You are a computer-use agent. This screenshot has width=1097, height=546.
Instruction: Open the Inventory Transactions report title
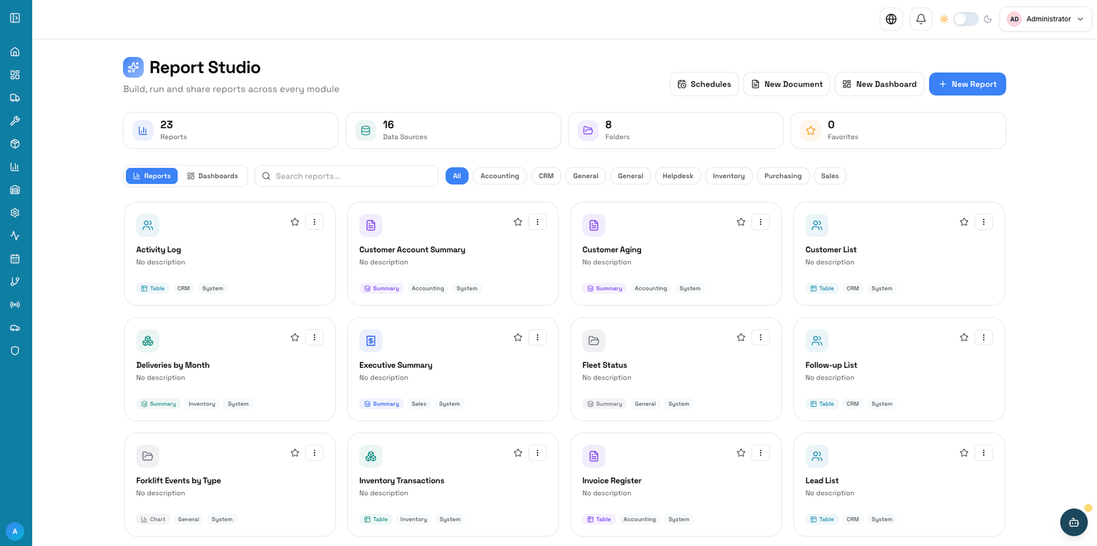point(402,481)
